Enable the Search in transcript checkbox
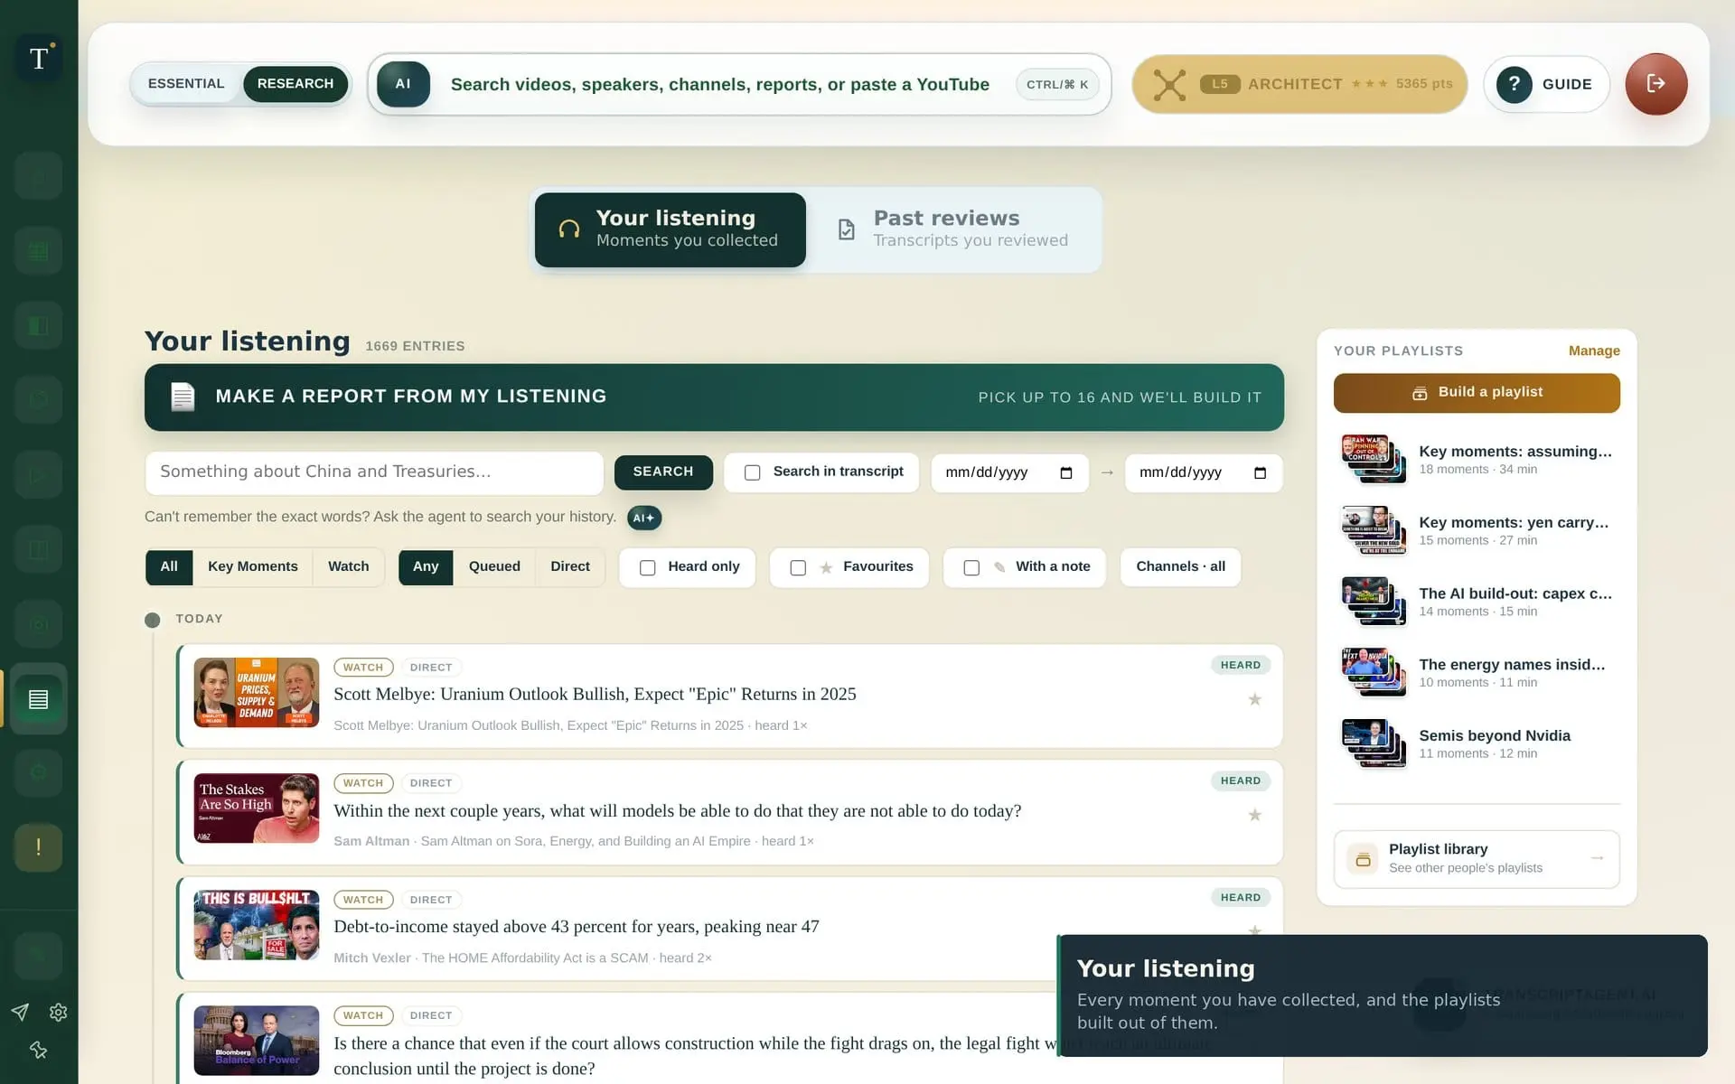Screen dimensions: 1735x1084 [752, 472]
